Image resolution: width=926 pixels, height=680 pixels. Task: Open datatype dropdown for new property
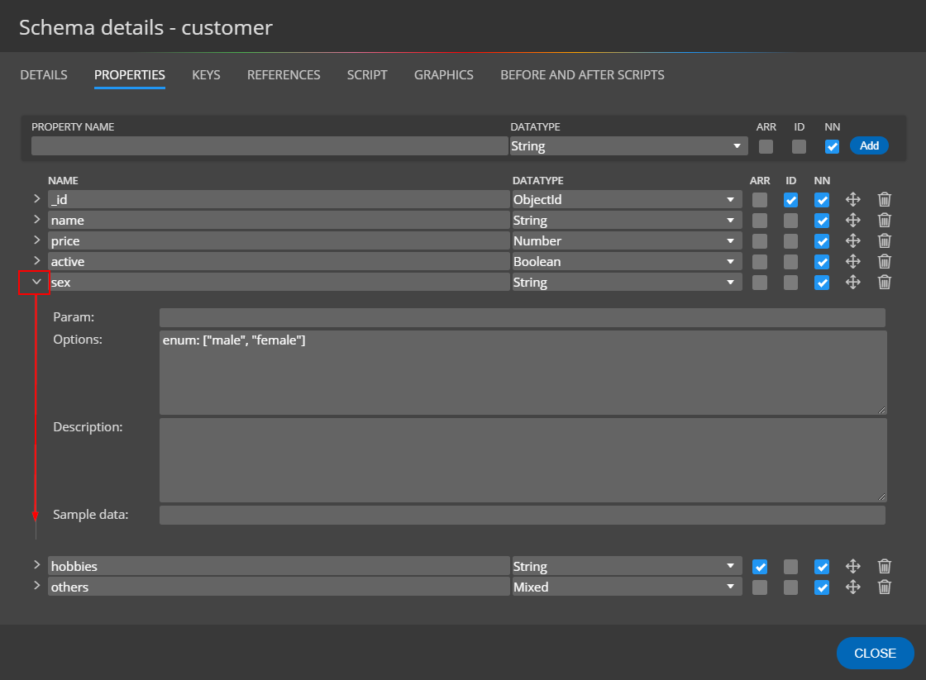tap(628, 145)
